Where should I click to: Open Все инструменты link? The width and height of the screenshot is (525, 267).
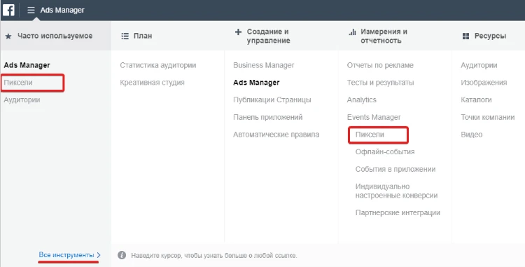coord(66,255)
